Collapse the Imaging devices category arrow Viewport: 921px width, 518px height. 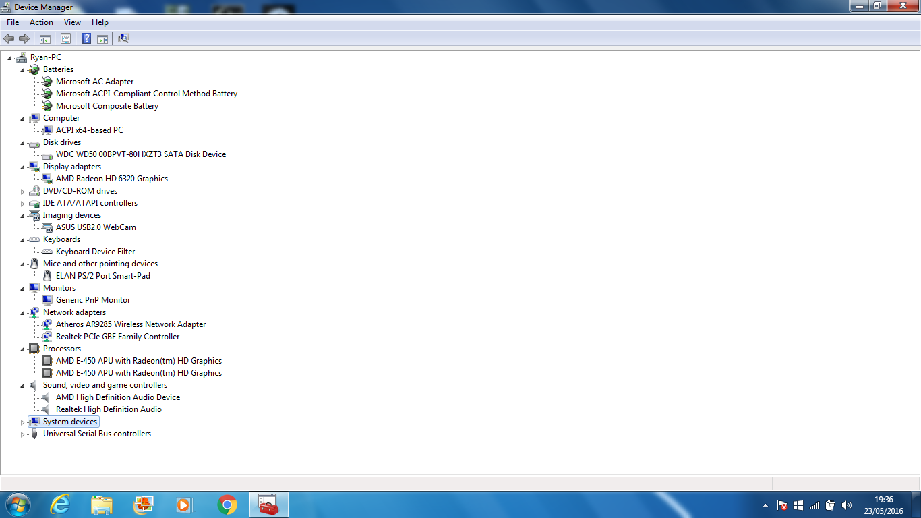(22, 216)
